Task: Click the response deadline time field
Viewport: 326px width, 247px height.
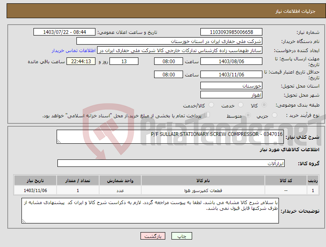Action: [169, 61]
